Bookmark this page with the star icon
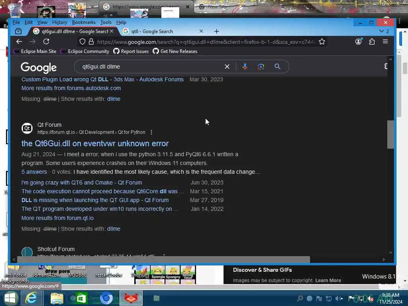The image size is (408, 306). click(322, 41)
